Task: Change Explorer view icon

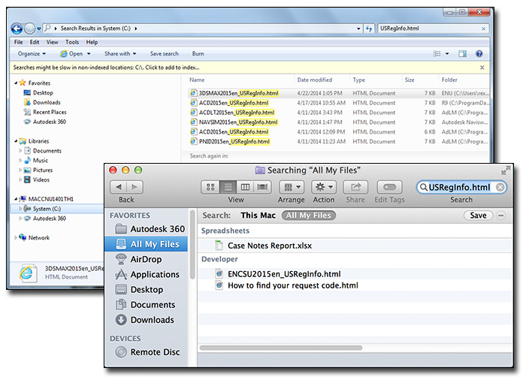Action: pyautogui.click(x=437, y=53)
